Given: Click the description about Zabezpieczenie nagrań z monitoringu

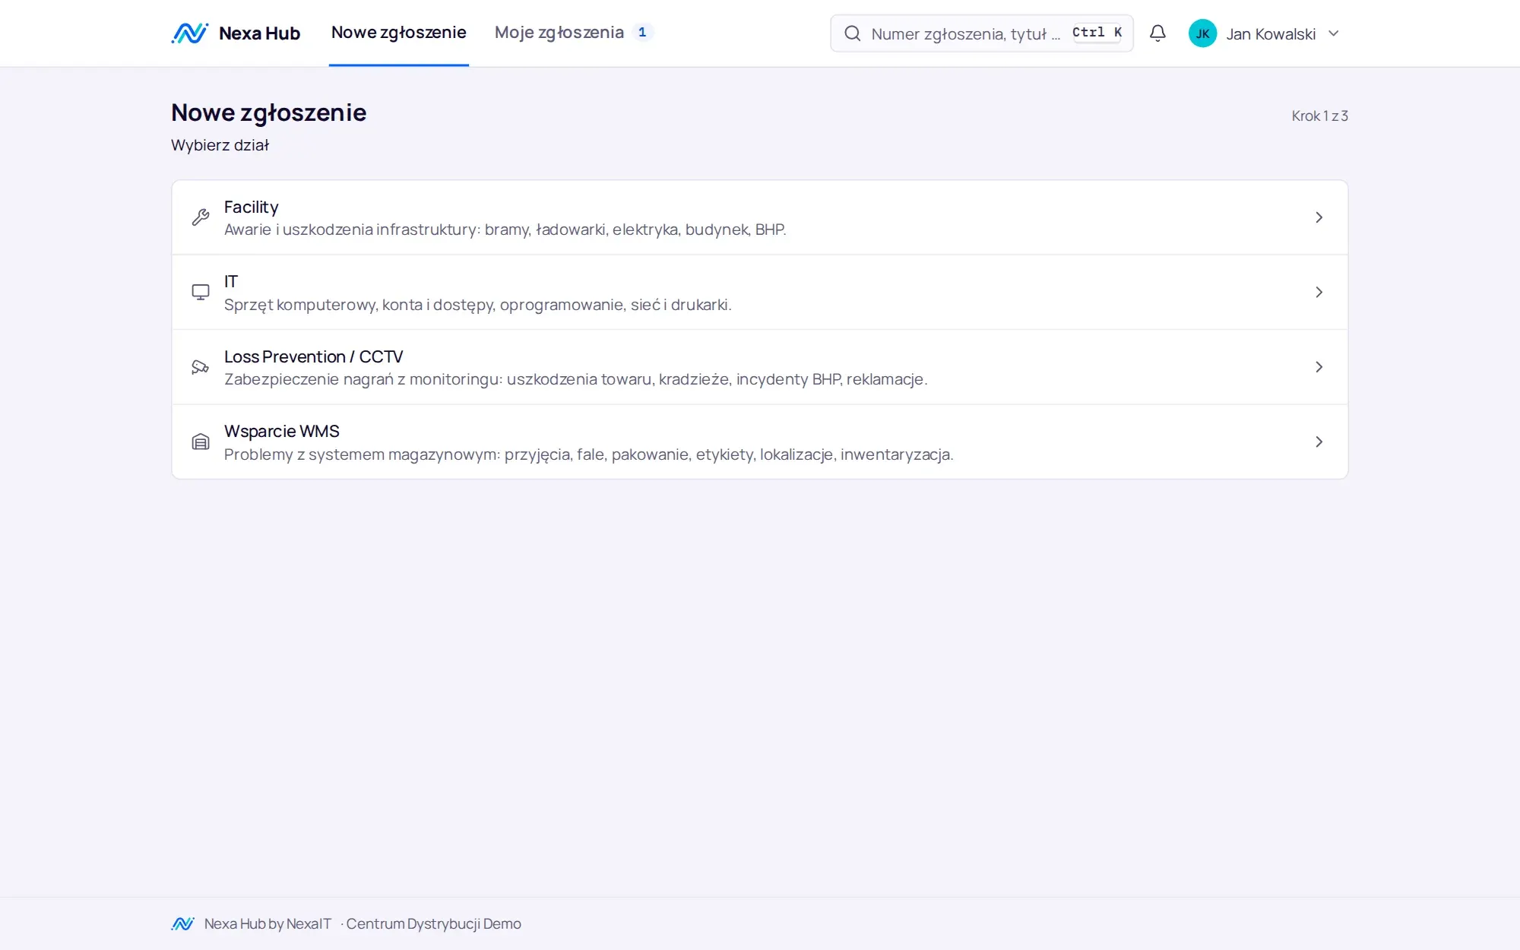Looking at the screenshot, I should pyautogui.click(x=576, y=379).
